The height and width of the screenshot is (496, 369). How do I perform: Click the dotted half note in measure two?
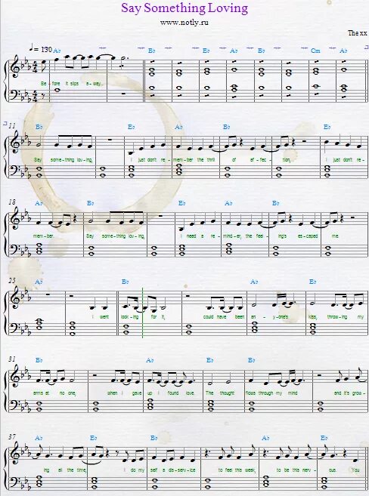(x=123, y=57)
